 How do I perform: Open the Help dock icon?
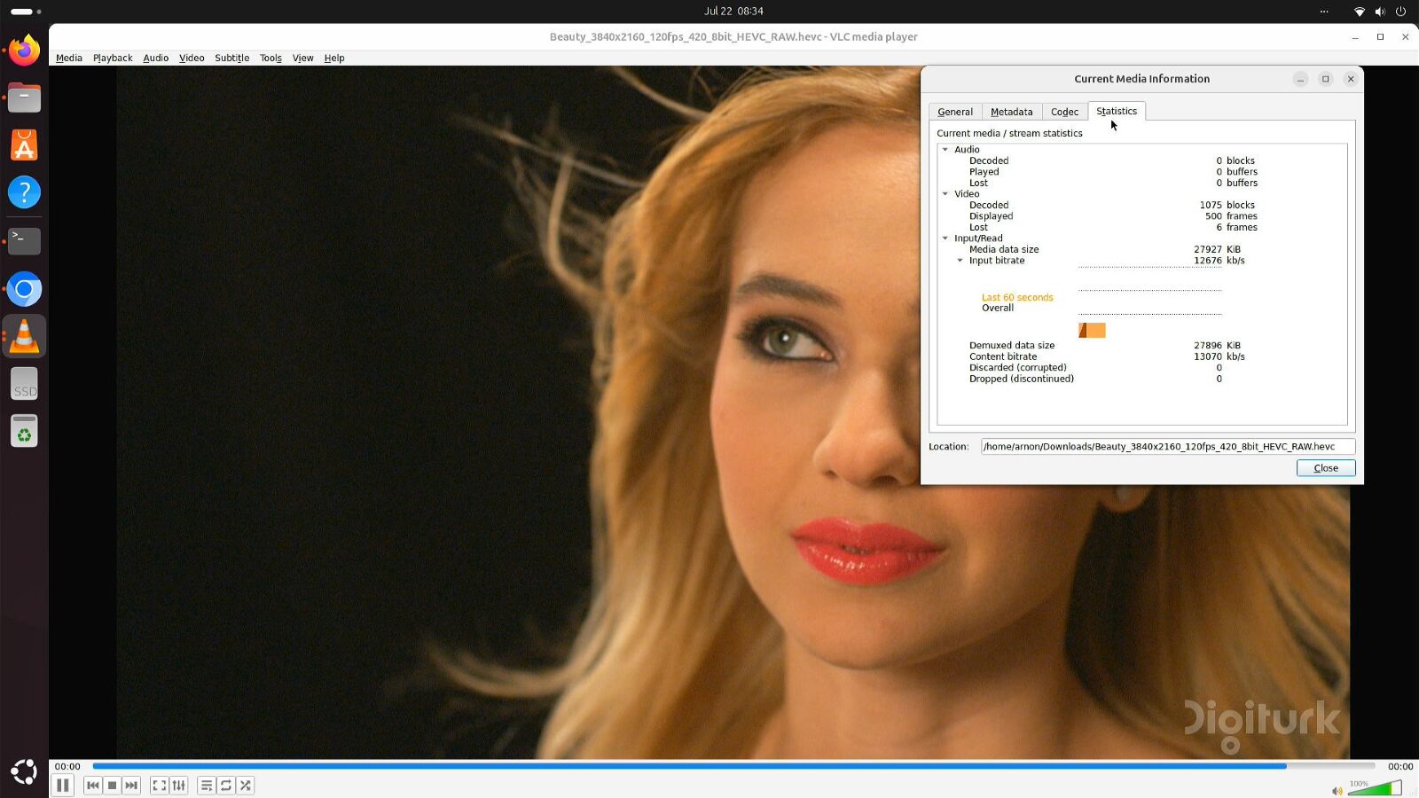[24, 192]
